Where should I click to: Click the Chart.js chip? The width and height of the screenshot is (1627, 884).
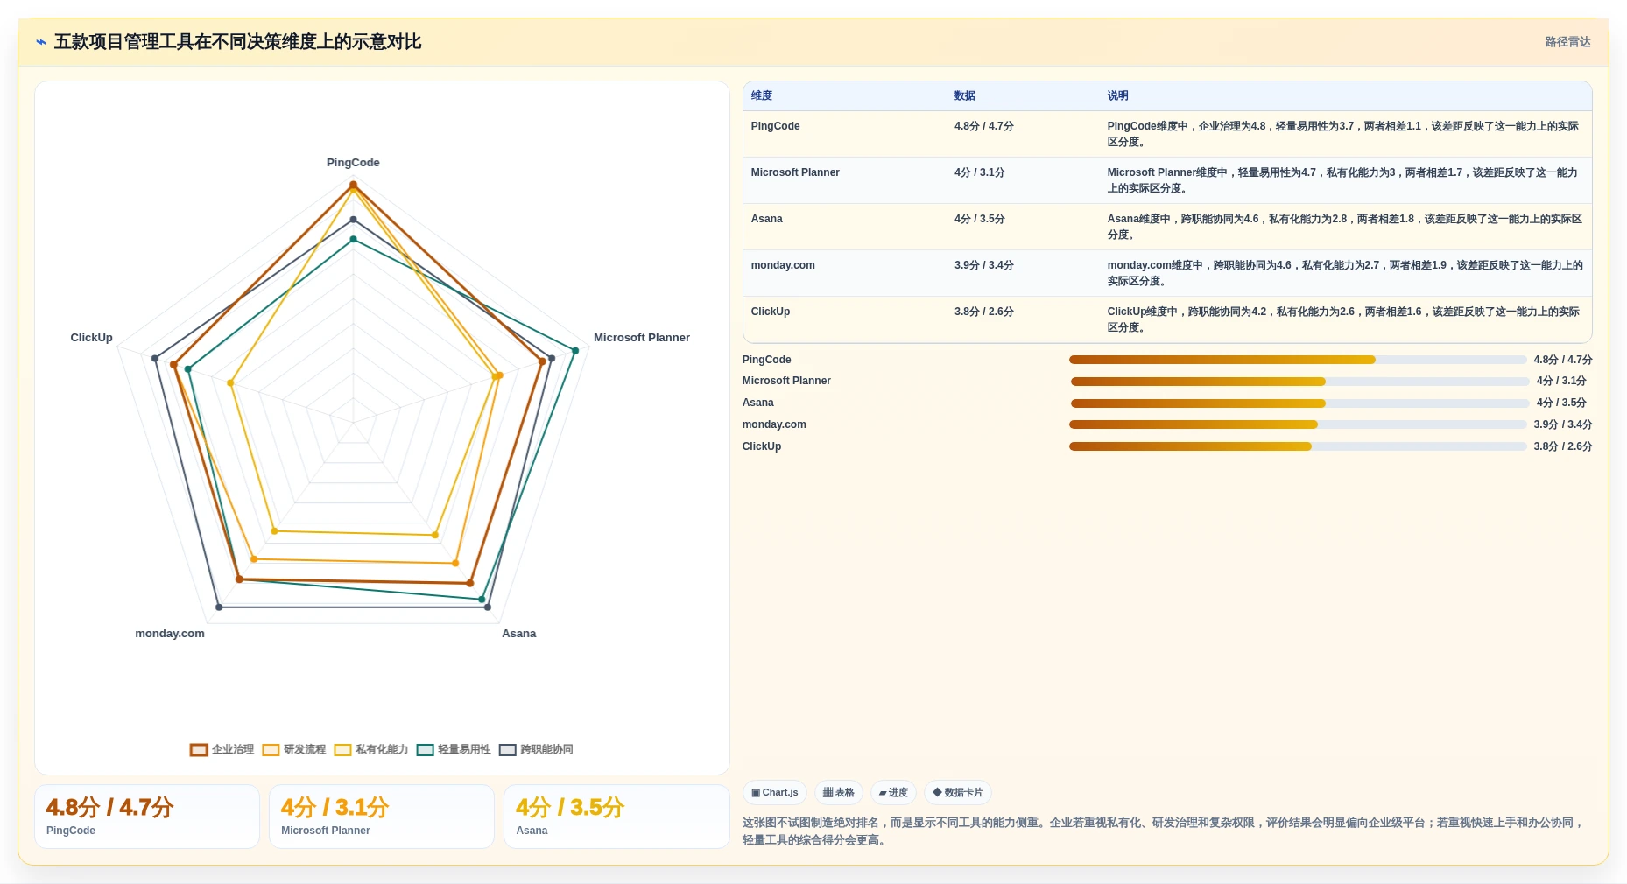pos(775,793)
